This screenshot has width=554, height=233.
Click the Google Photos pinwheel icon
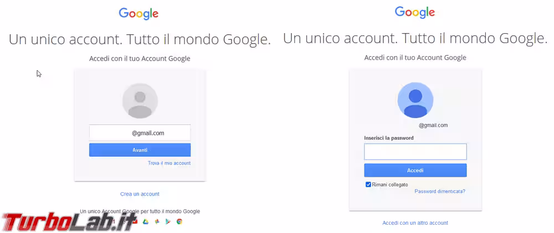pos(157,221)
